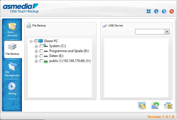Check the System (C:) checkbox
This screenshot has width=177, height=120.
pyautogui.click(x=41, y=46)
